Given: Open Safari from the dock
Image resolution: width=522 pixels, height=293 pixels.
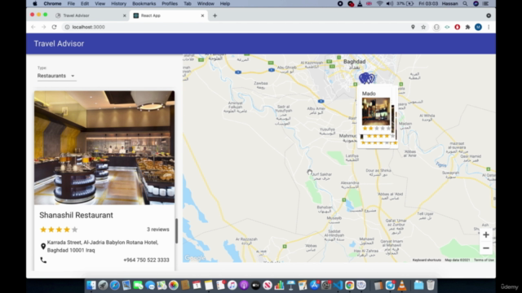Looking at the screenshot, I should (114, 285).
